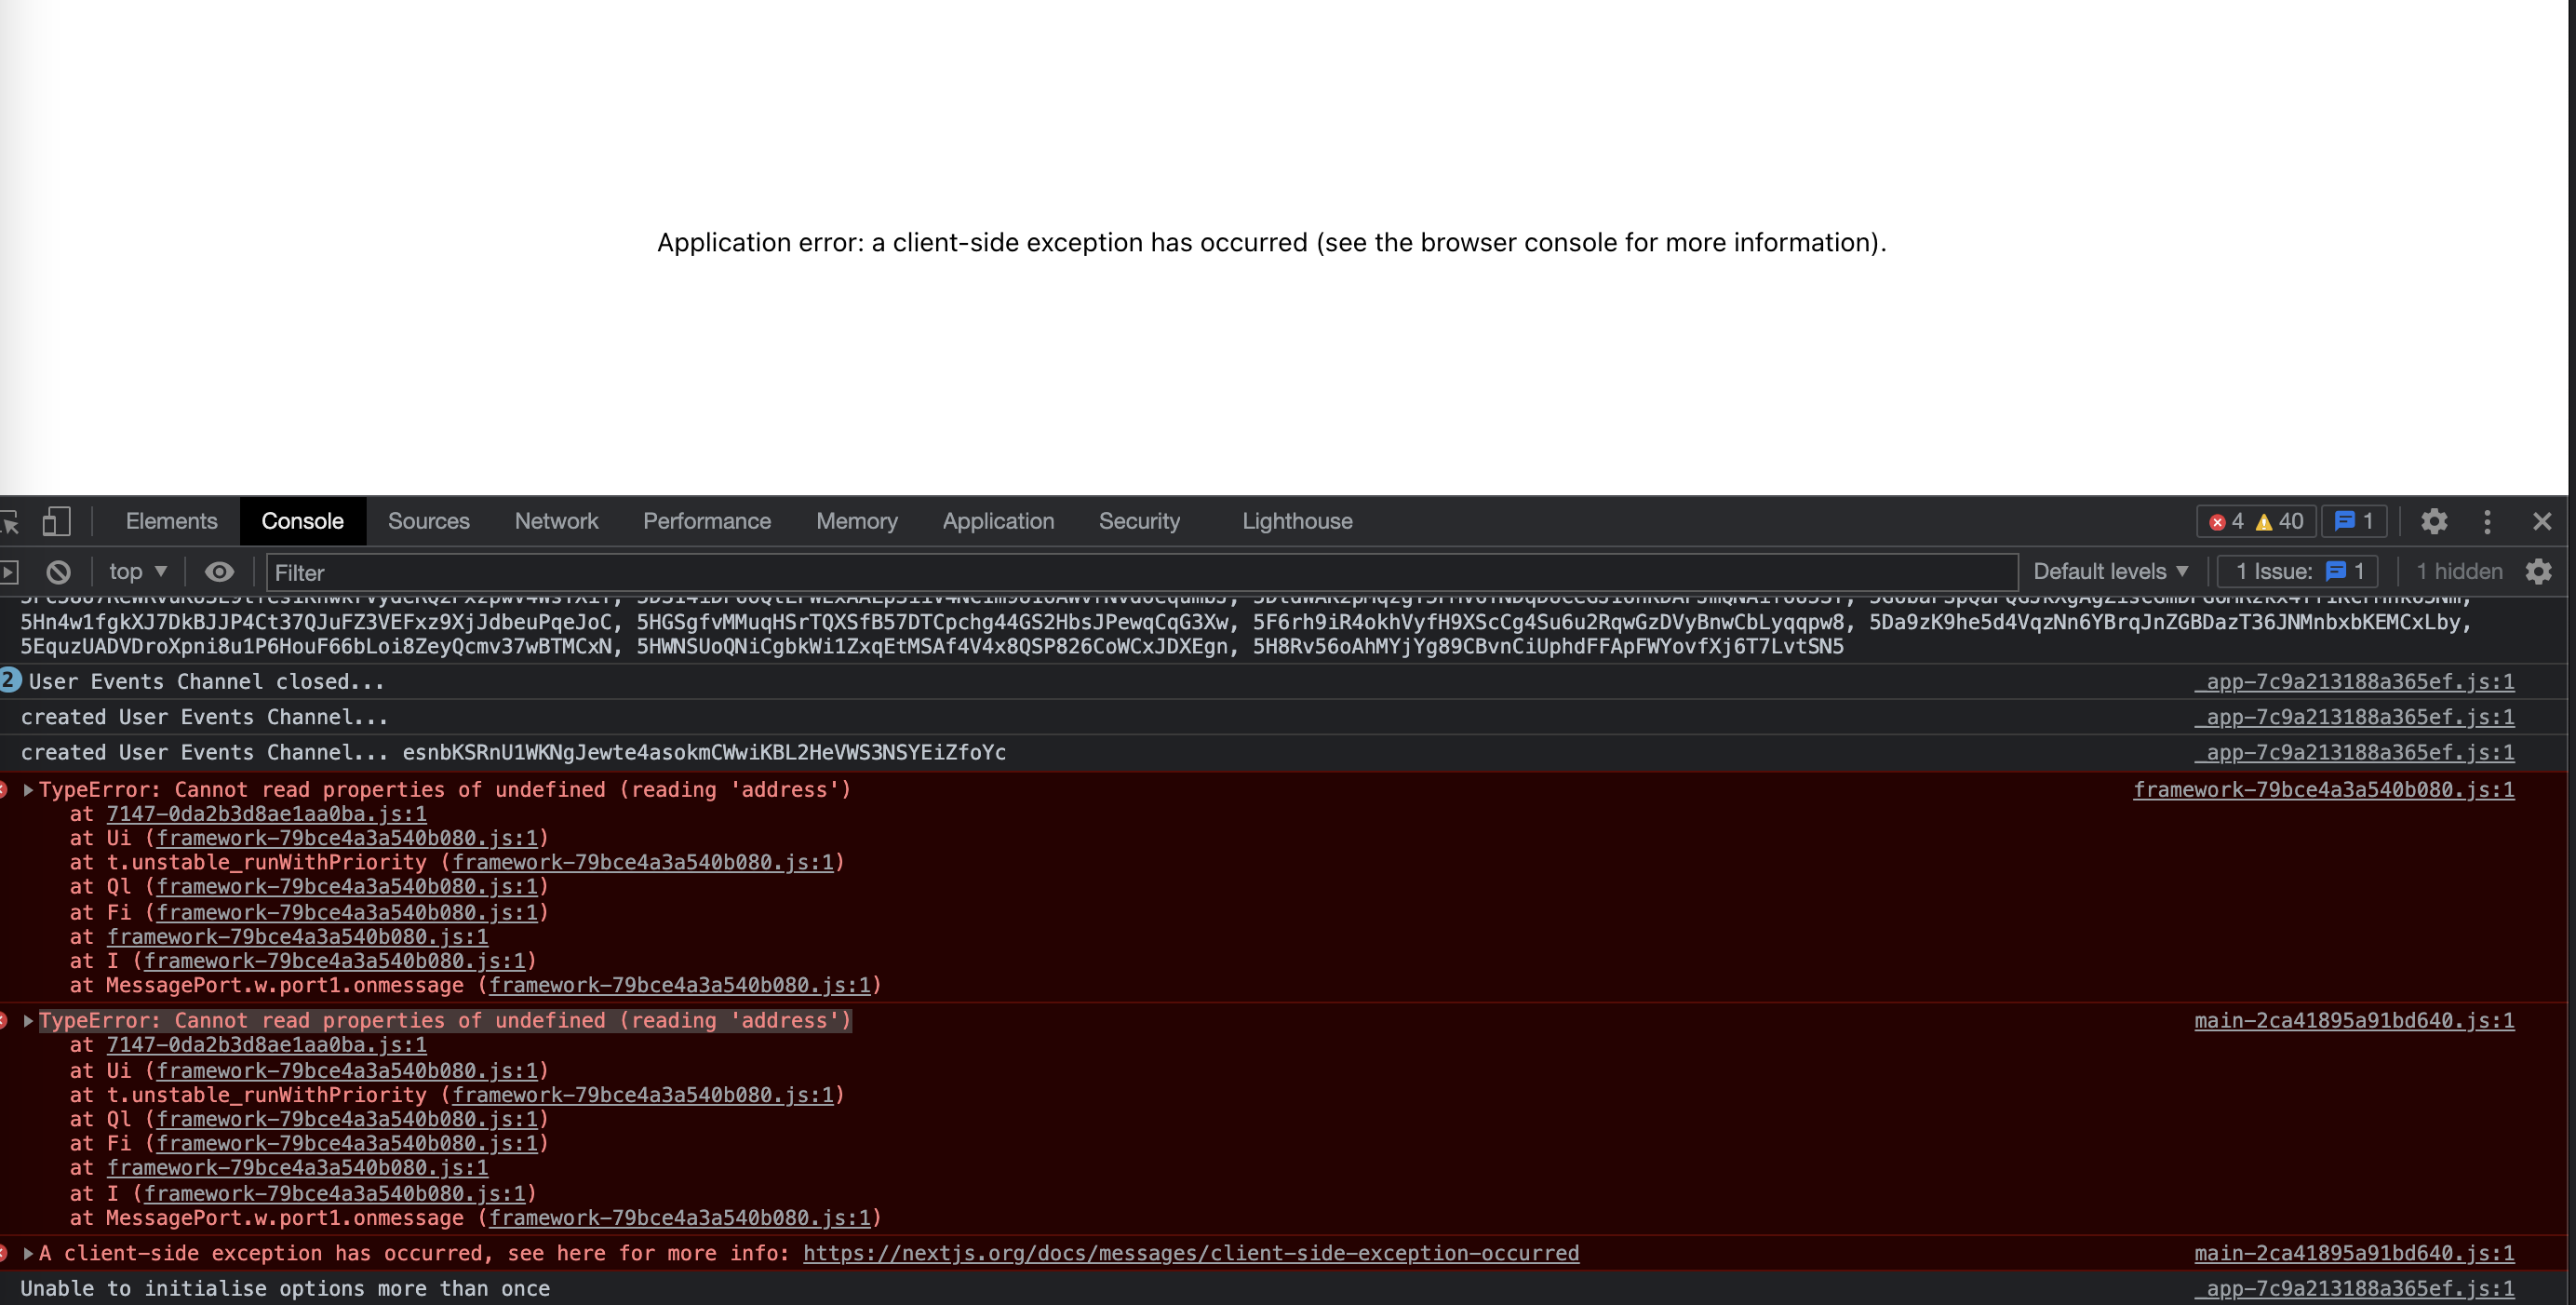This screenshot has height=1305, width=2576.
Task: Create a live expression with the eye icon
Action: coord(219,571)
